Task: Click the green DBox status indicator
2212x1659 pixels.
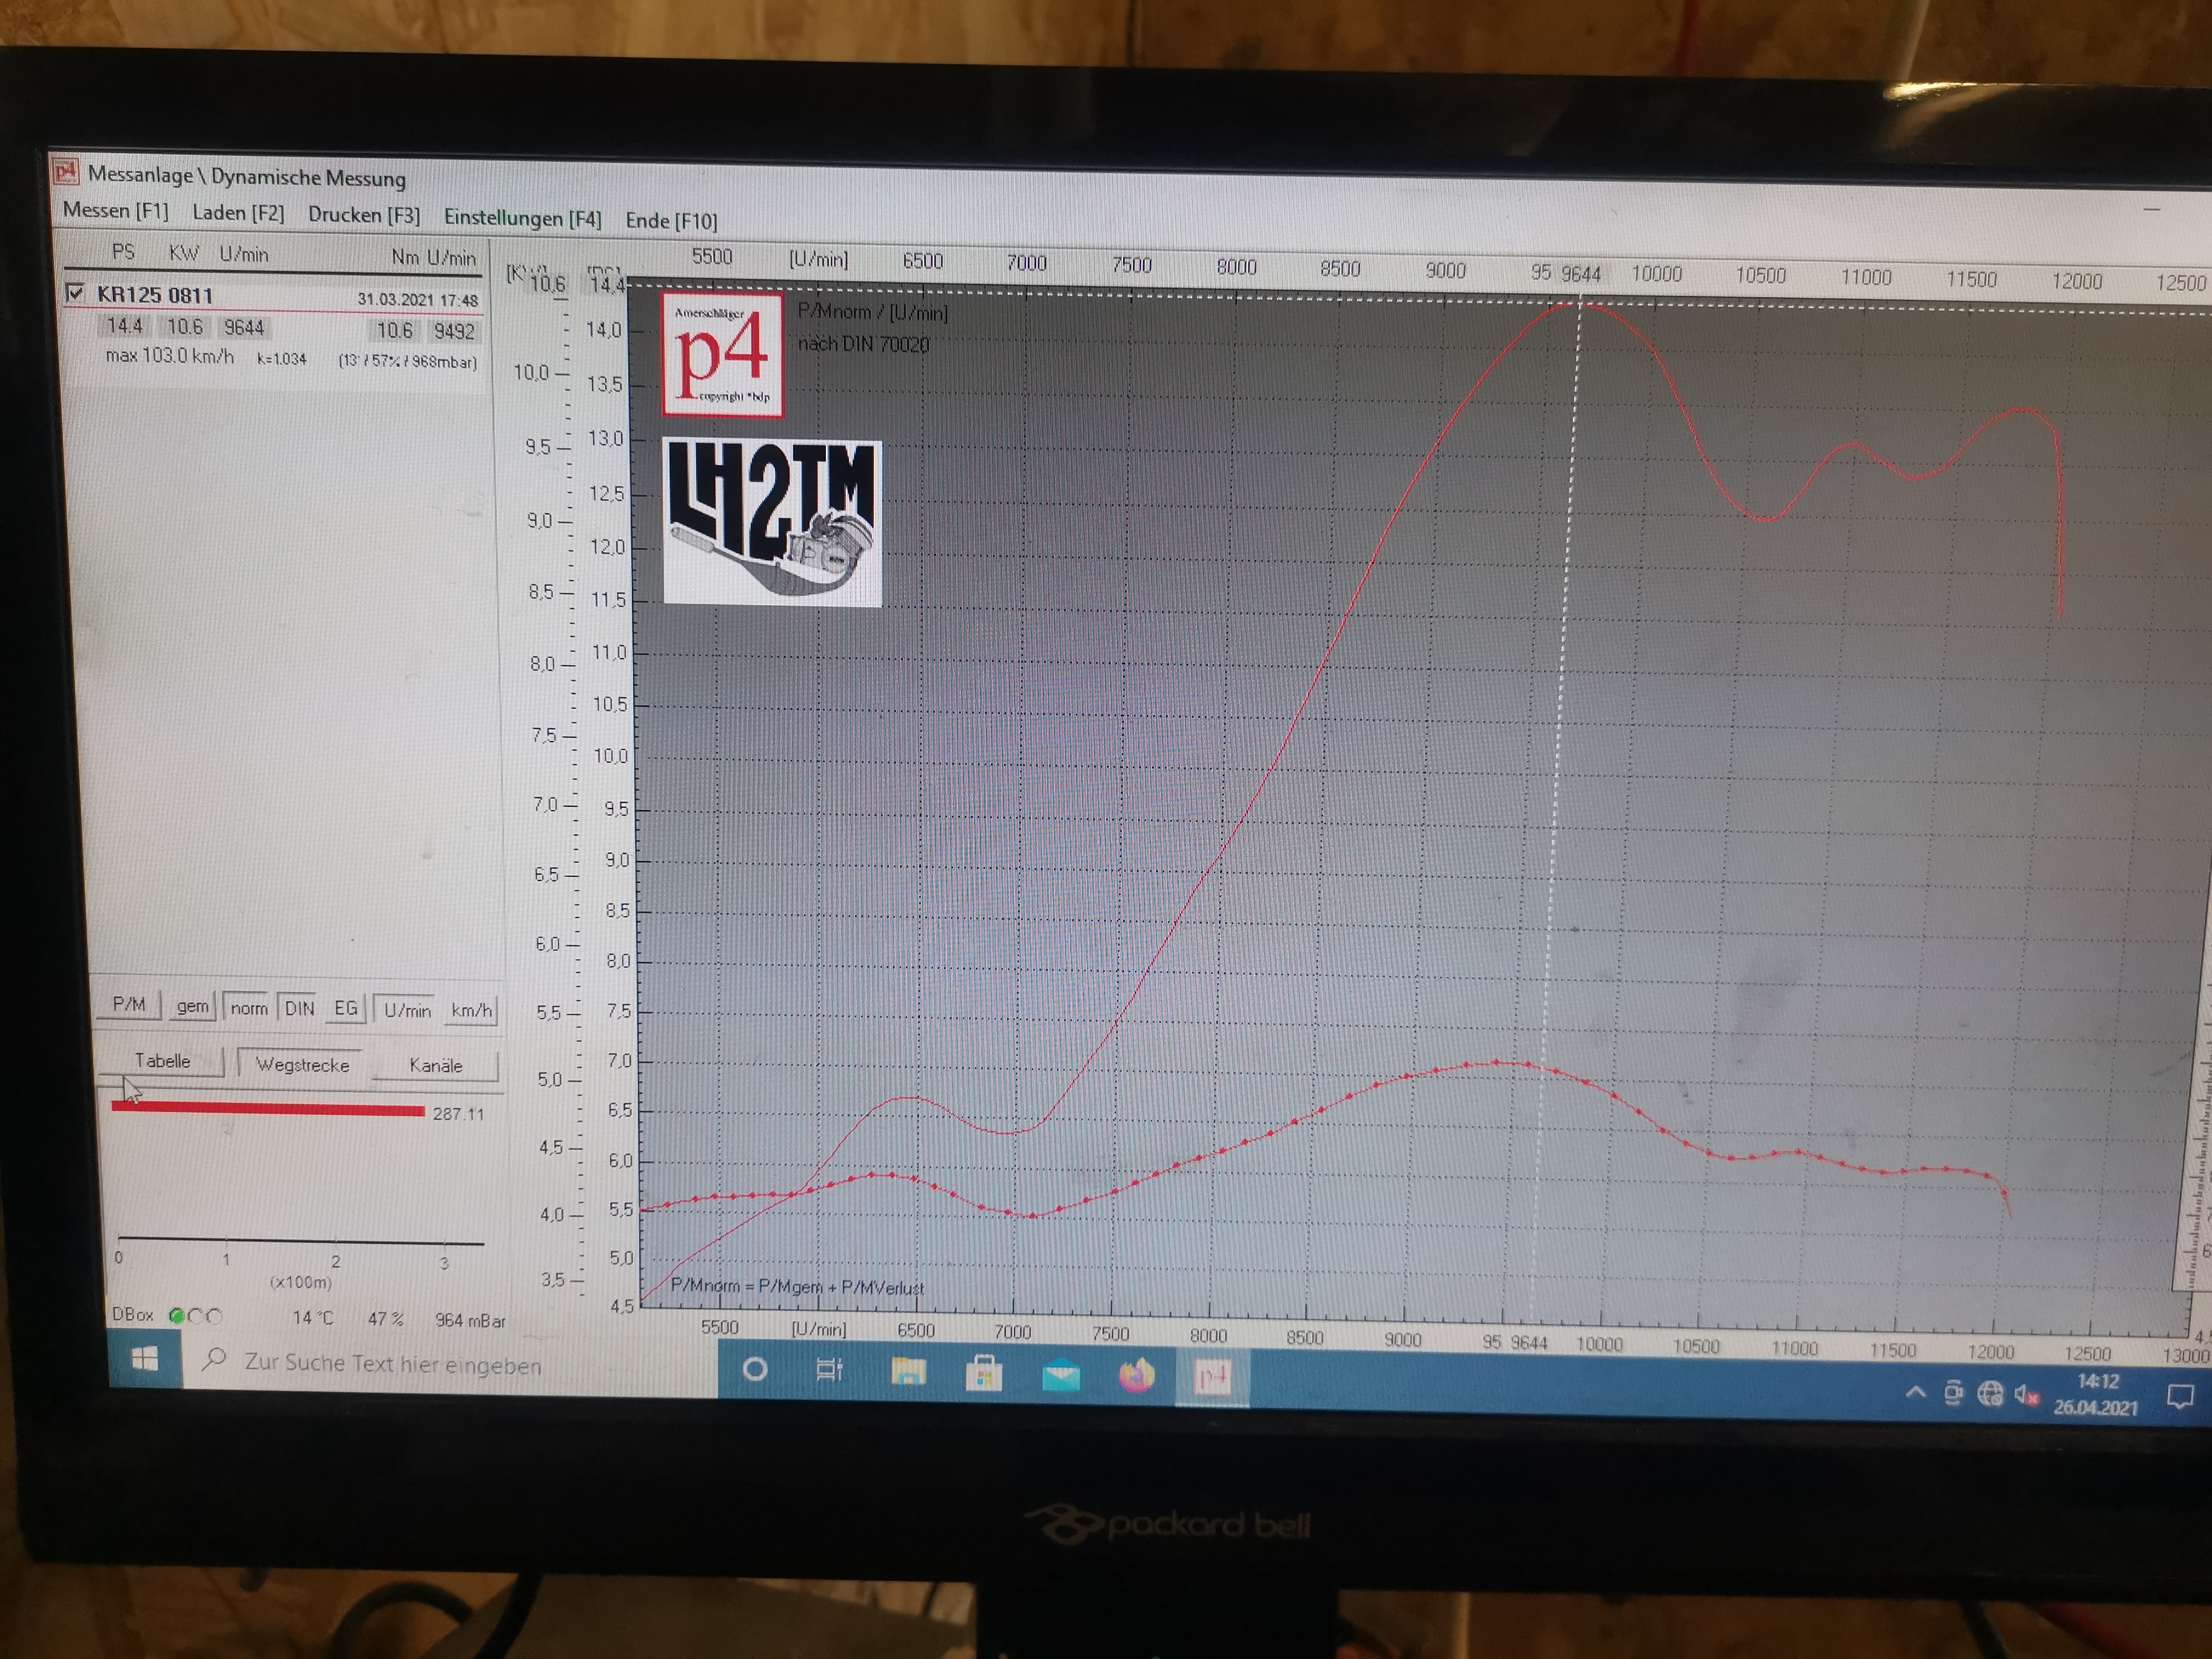Action: pyautogui.click(x=177, y=1316)
